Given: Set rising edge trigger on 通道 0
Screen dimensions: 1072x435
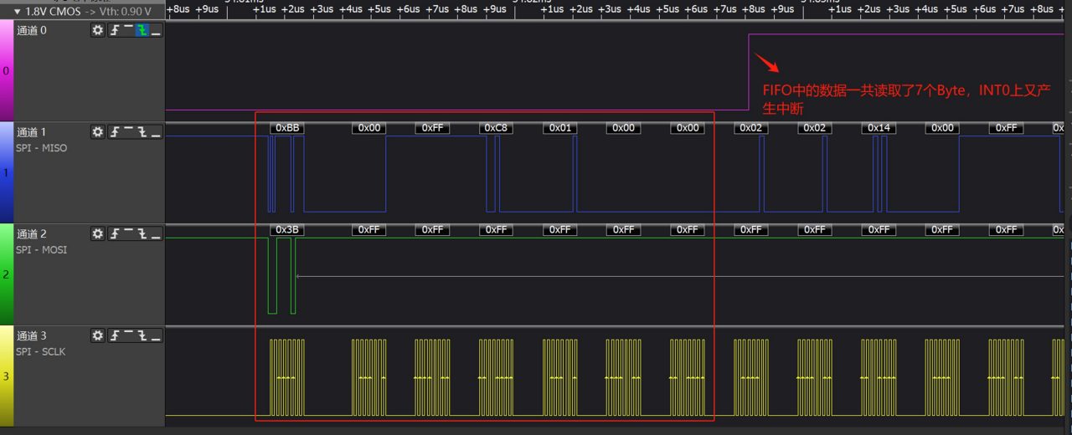Looking at the screenshot, I should pos(115,30).
